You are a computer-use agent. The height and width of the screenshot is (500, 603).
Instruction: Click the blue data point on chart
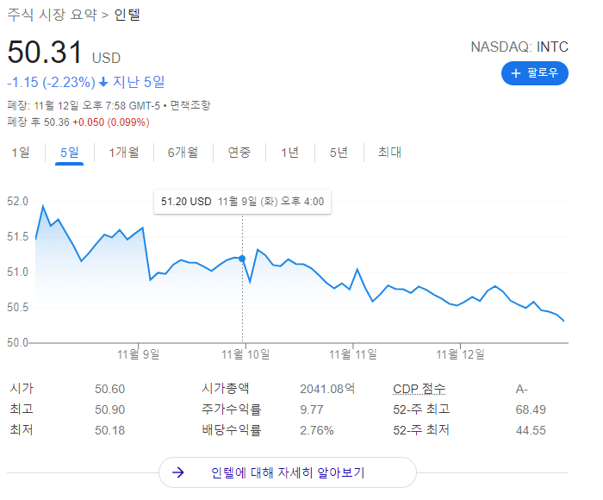[242, 259]
